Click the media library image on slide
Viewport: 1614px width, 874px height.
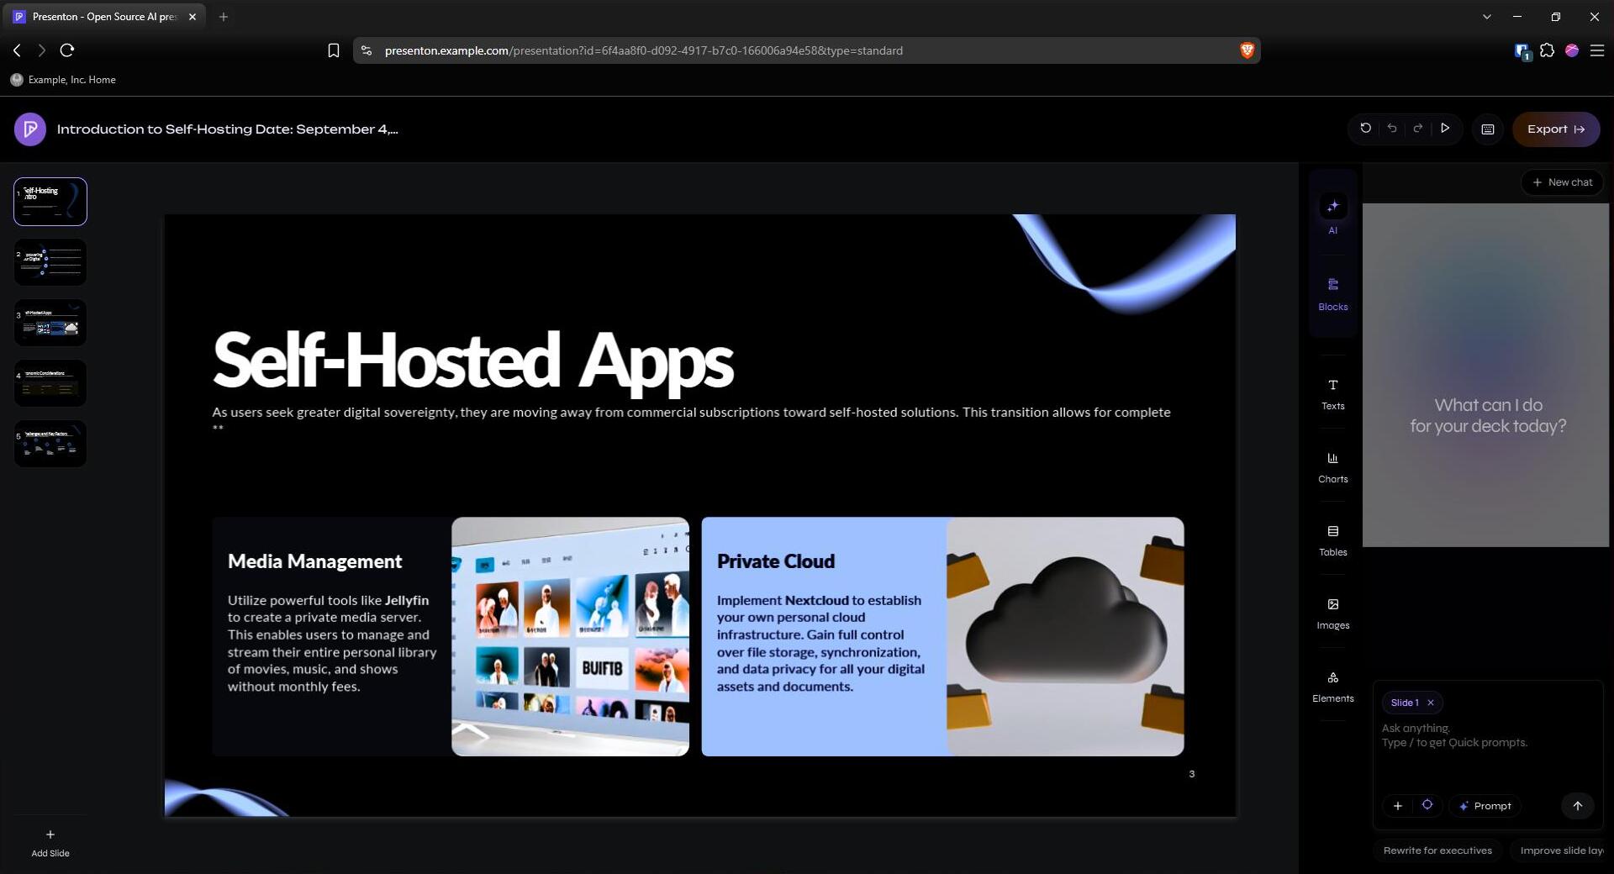pyautogui.click(x=570, y=636)
